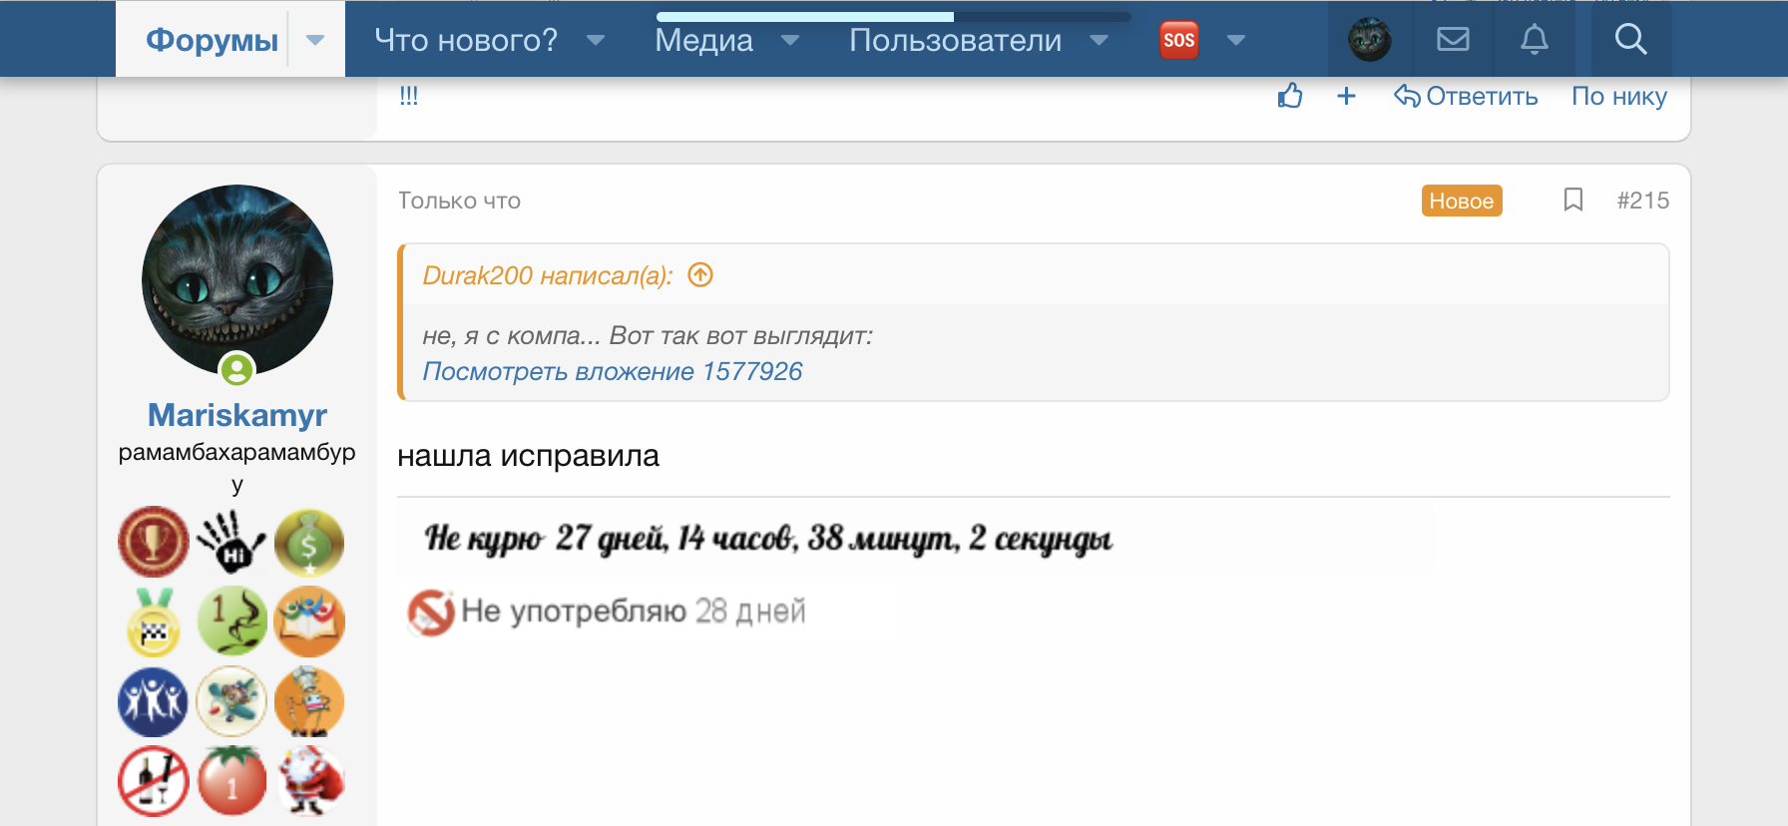Open the Медиа menu
Image resolution: width=1788 pixels, height=826 pixels.
(x=703, y=41)
